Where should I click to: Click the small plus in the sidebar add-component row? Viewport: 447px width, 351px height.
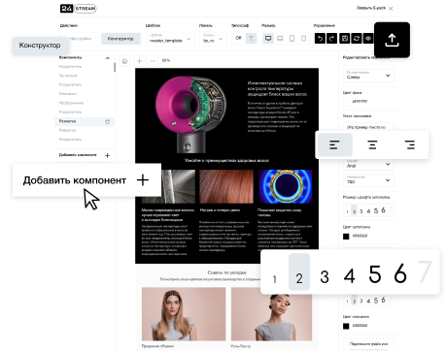pyautogui.click(x=108, y=155)
